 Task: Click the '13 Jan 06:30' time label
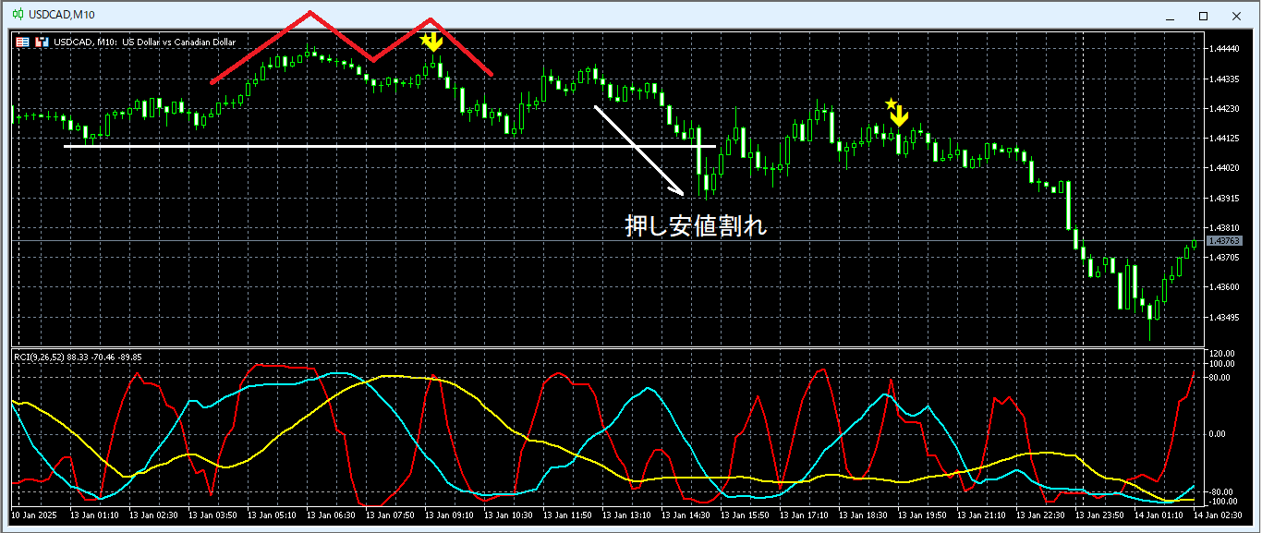click(x=329, y=515)
